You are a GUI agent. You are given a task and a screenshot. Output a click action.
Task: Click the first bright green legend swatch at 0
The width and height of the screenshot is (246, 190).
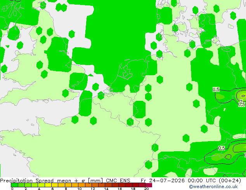14,185
